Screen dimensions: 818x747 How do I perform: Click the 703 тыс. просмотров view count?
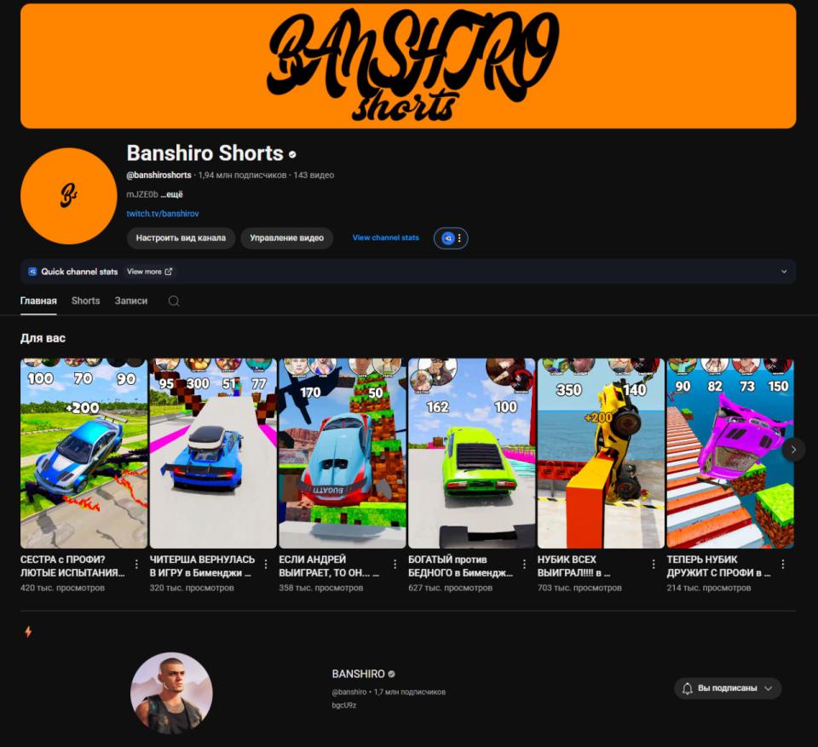click(580, 588)
